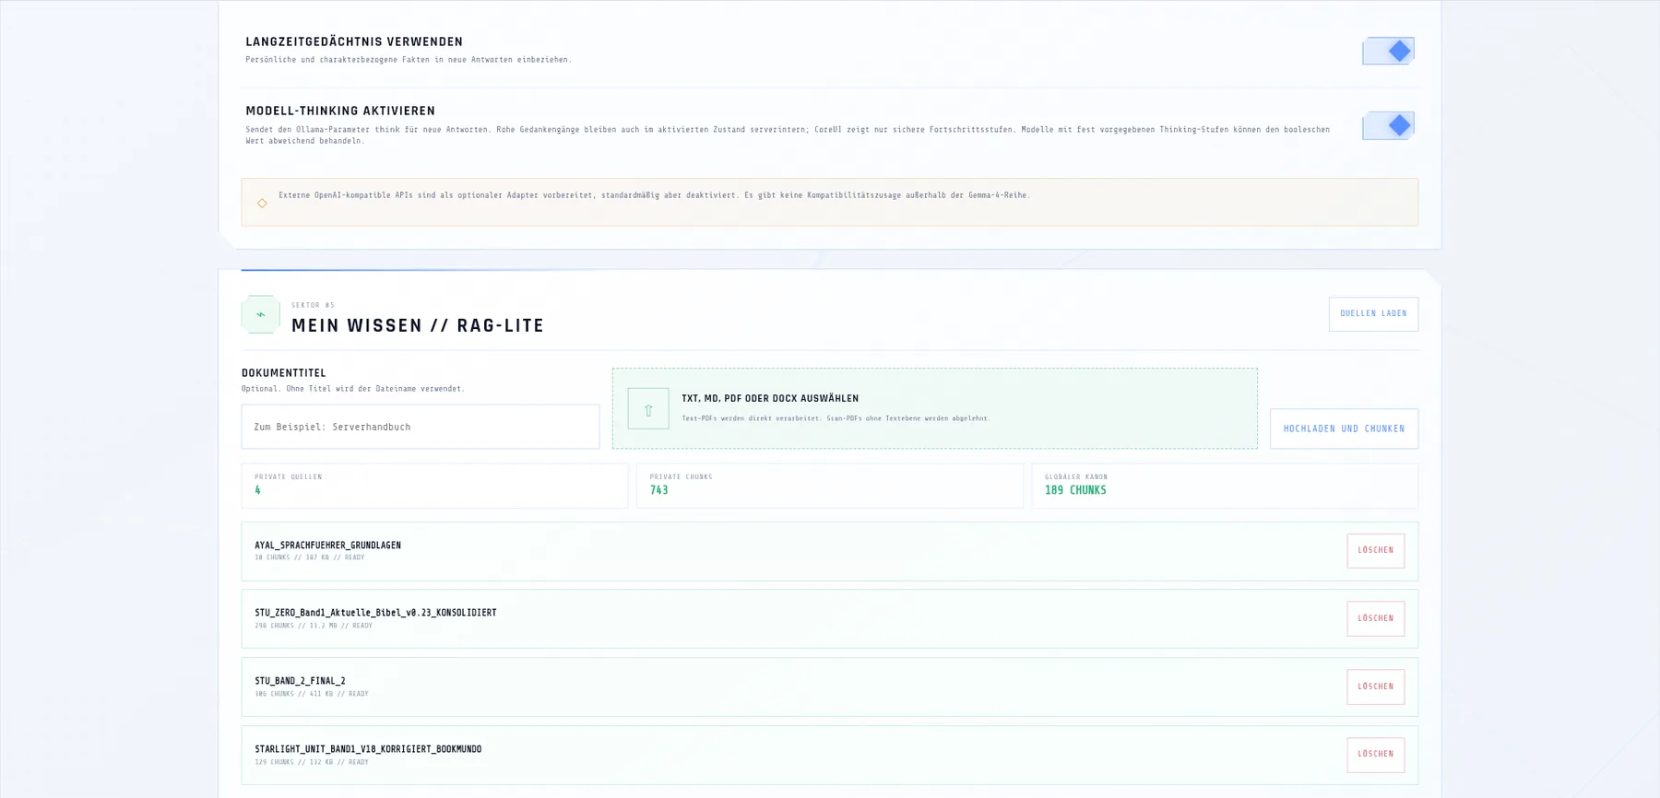This screenshot has width=1660, height=798.
Task: Click the upload arrow icon in the file dropzone
Action: click(648, 409)
